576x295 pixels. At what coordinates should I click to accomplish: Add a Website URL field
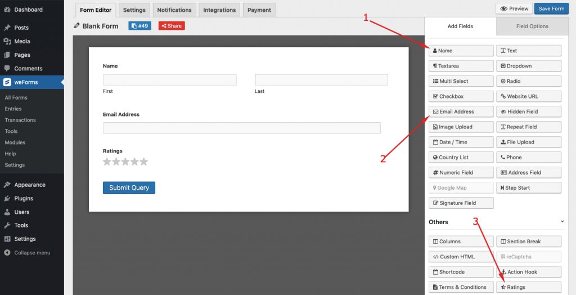pos(529,96)
